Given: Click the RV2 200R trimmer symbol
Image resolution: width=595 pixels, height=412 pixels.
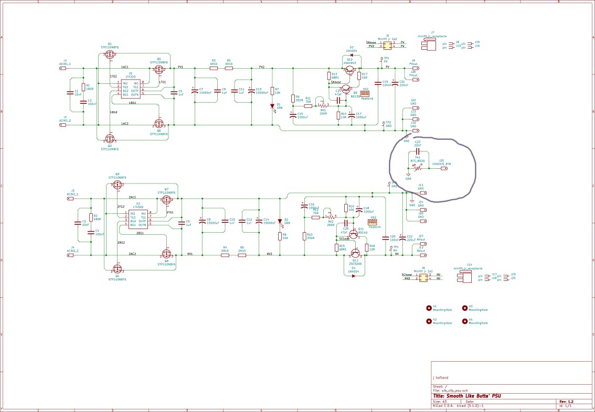Looking at the screenshot, I should 331,217.
